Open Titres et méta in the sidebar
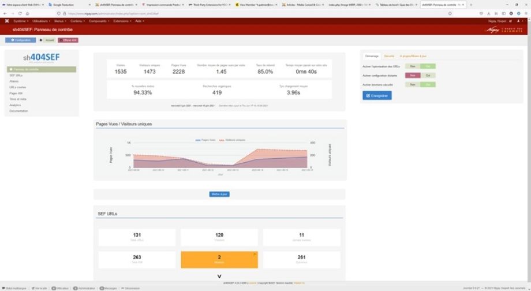The height and width of the screenshot is (291, 531). pos(18,99)
